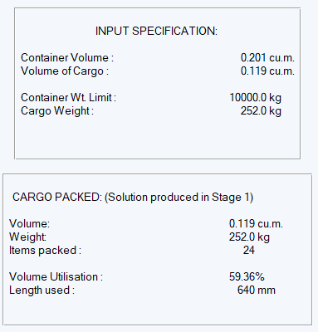This screenshot has width=318, height=332.
Task: Select the Volume of Cargo label
Action: coord(65,71)
